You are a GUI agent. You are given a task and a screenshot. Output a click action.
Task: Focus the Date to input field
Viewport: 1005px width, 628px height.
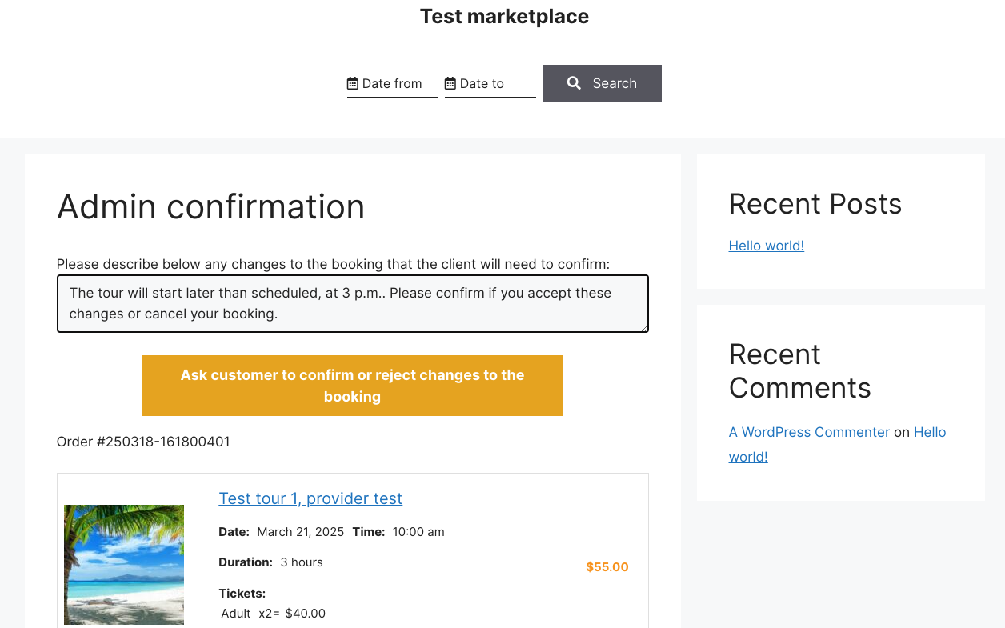pos(490,83)
